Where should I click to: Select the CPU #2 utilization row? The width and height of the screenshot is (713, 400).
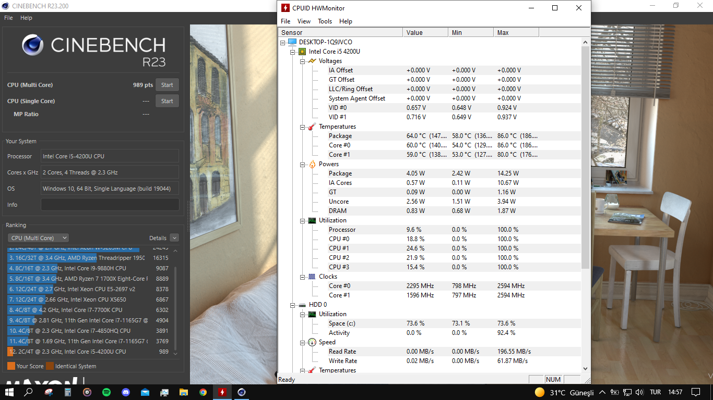coord(430,258)
